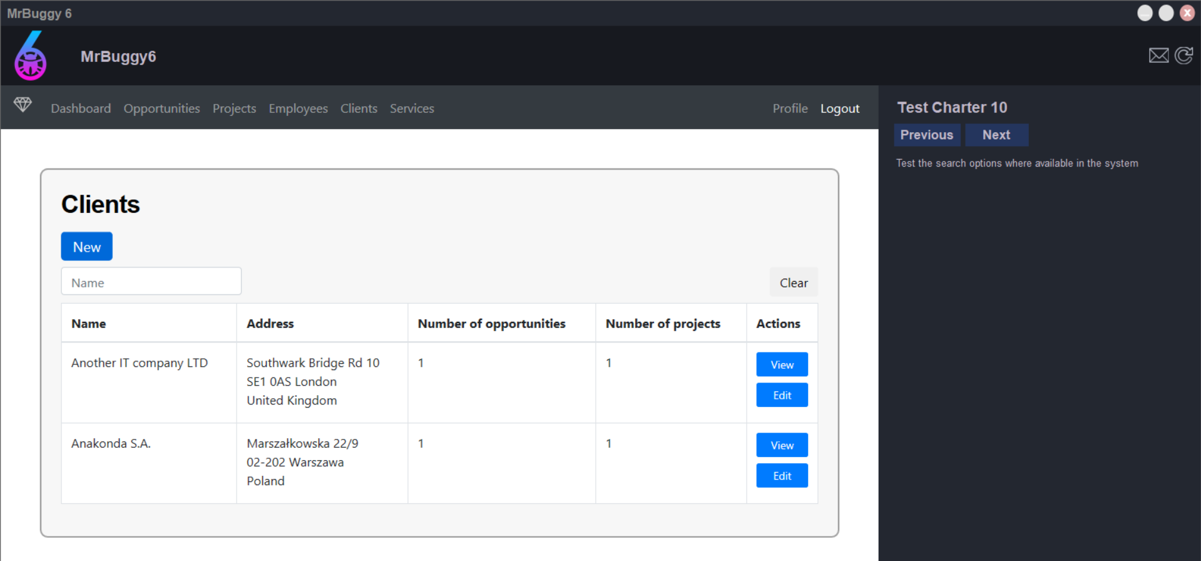Focus the Name search field
1201x561 pixels.
click(151, 282)
